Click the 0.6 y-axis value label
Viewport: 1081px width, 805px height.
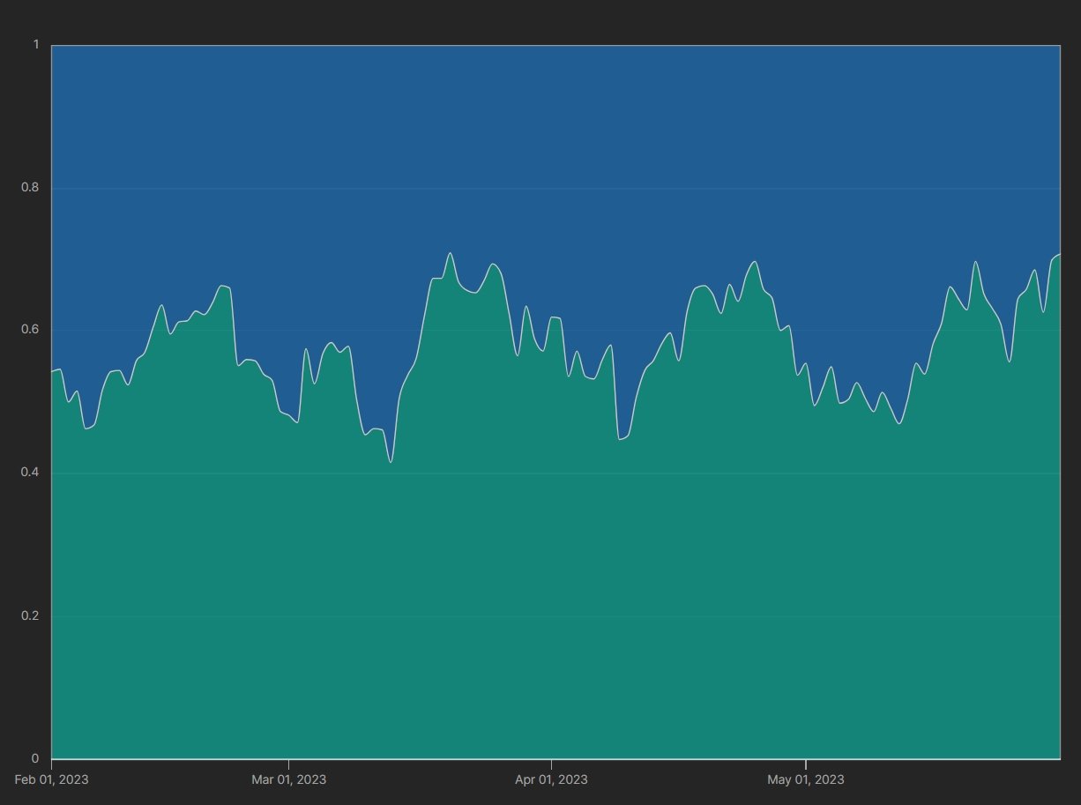pos(30,330)
